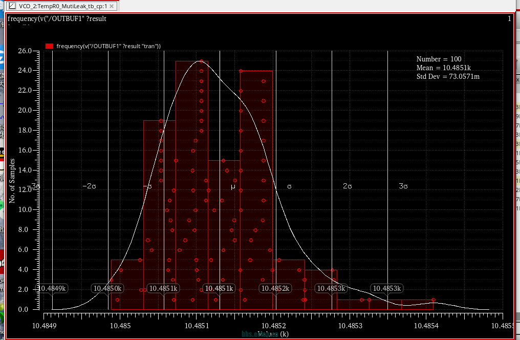The image size is (520, 340).
Task: Click the red legend color swatch
Action: click(49, 46)
